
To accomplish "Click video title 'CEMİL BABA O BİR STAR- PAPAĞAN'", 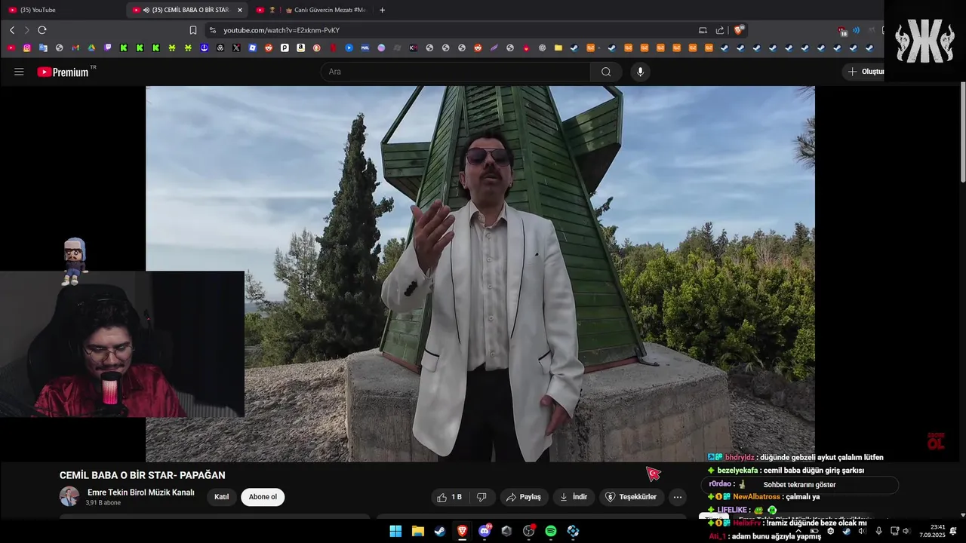I will [143, 475].
